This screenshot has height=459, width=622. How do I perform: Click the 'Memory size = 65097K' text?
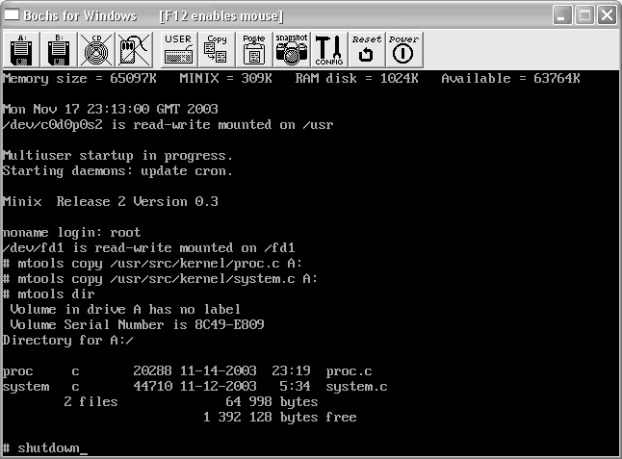pos(80,79)
